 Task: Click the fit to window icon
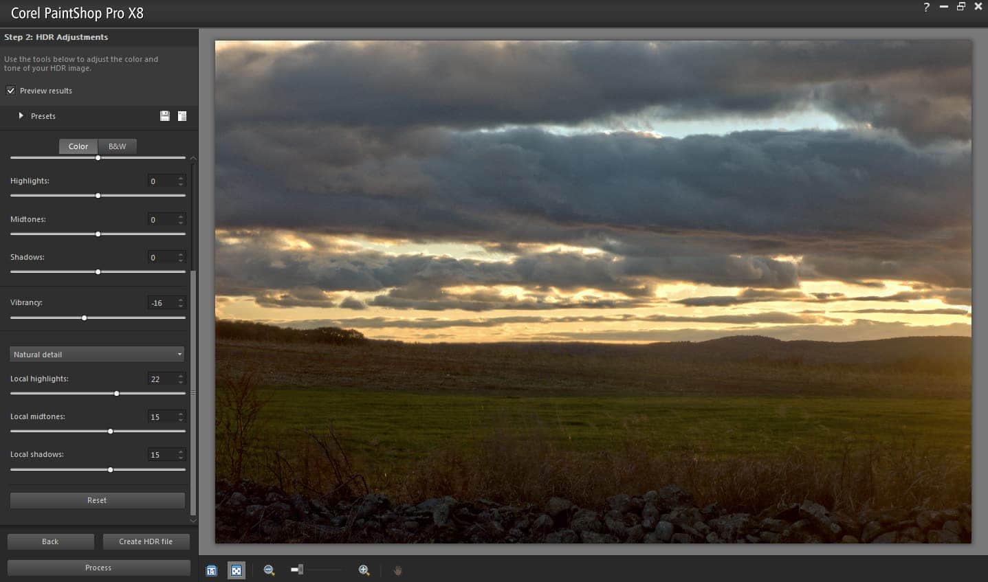coord(236,570)
